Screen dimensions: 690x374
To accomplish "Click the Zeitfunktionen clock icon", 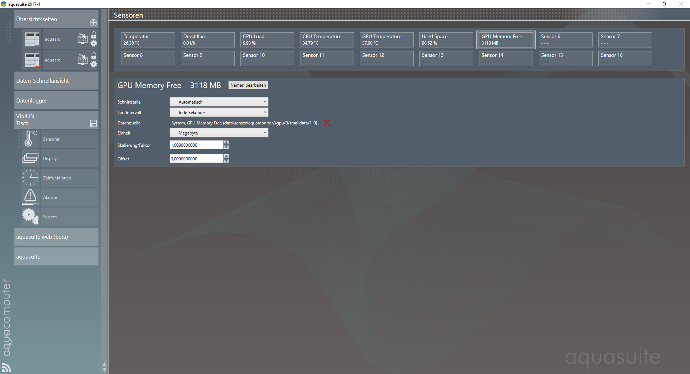I will (x=30, y=178).
